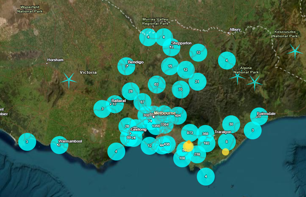Select the cluster marker showing 63
The height and width of the screenshot is (197, 306).
[156, 85]
